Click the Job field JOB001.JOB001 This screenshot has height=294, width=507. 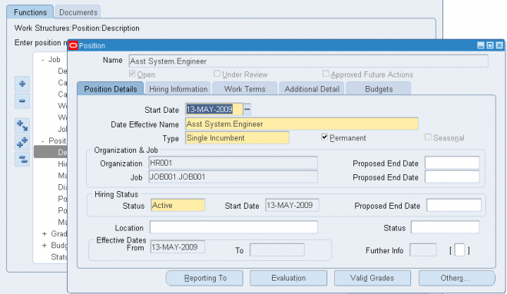[233, 177]
